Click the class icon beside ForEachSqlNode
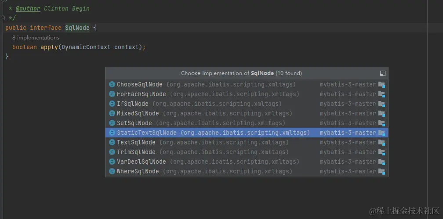The width and height of the screenshot is (443, 219). pyautogui.click(x=112, y=94)
